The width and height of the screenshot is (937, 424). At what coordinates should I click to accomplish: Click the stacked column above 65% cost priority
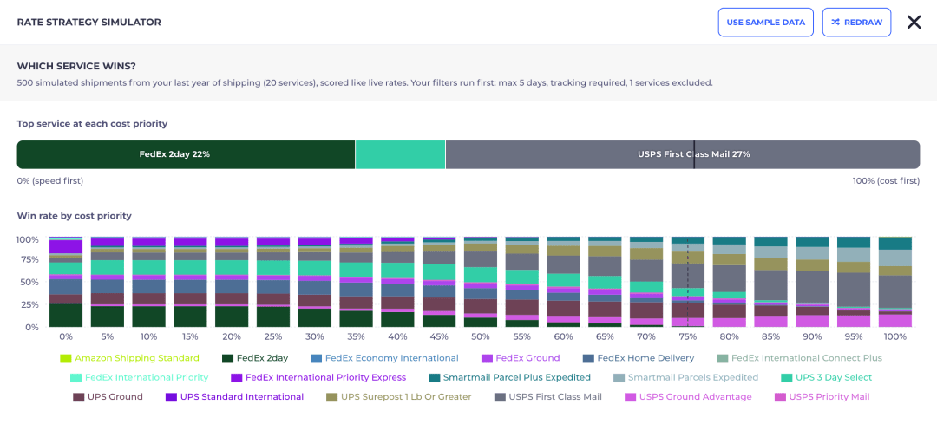click(605, 282)
